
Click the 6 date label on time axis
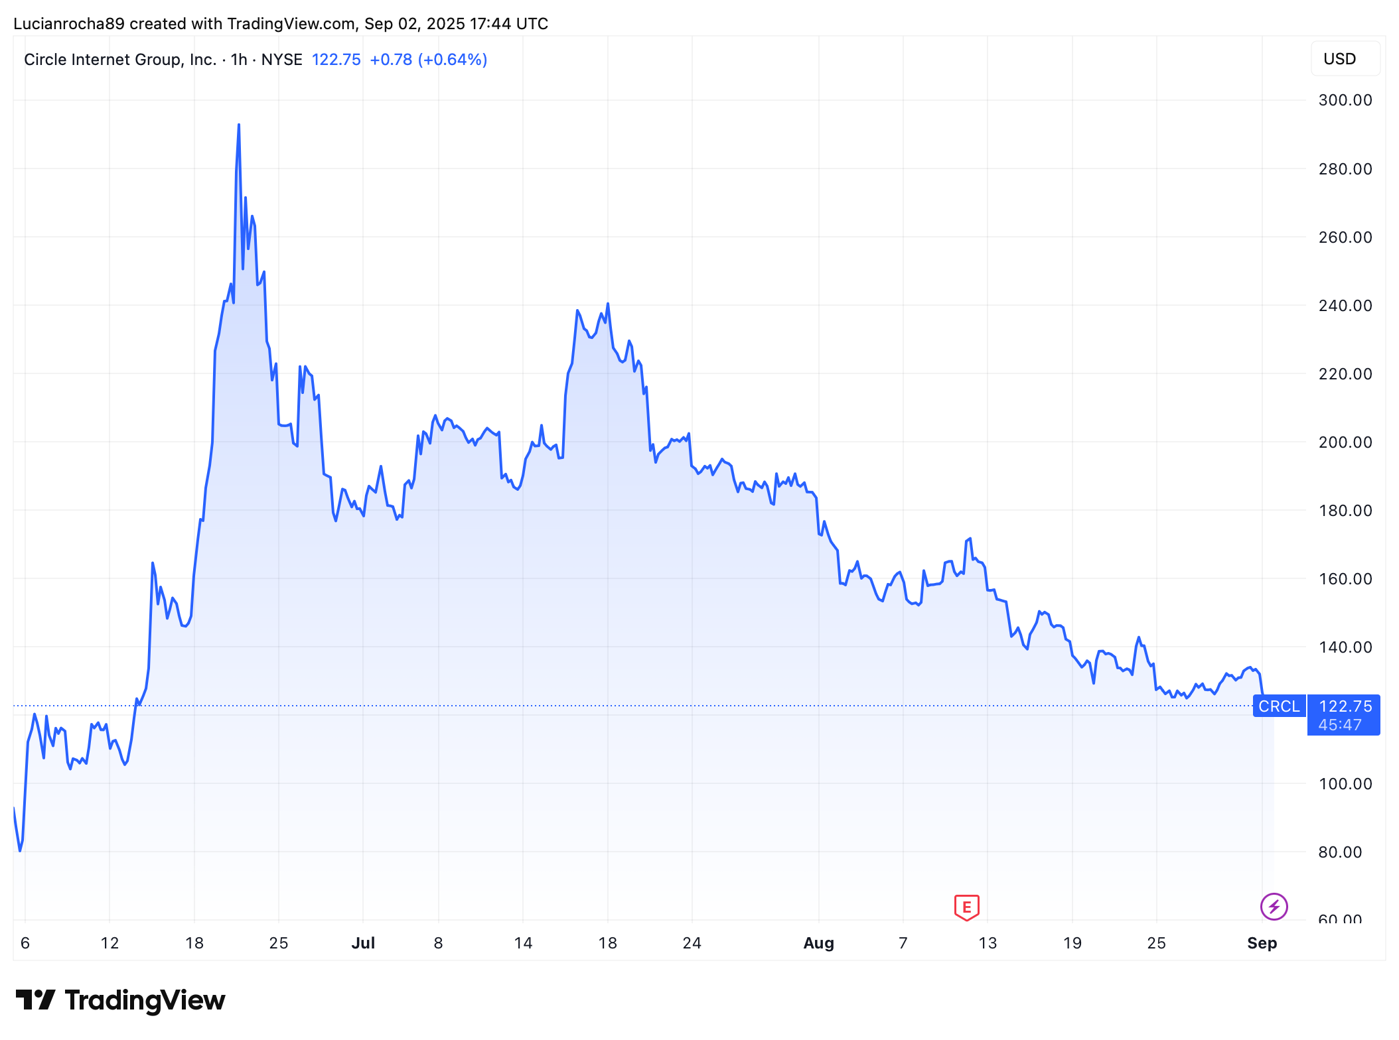coord(25,942)
